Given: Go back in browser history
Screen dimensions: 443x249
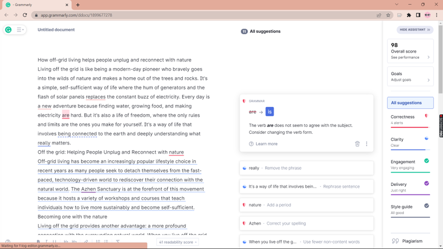Looking at the screenshot, I should click(x=7, y=15).
